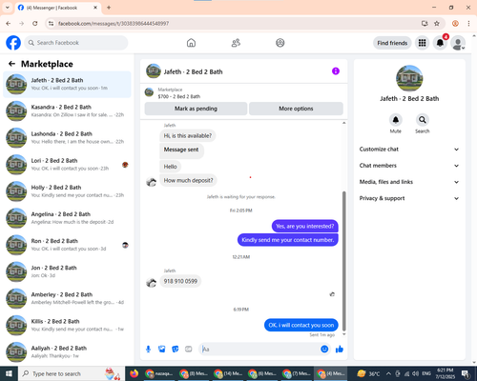The width and height of the screenshot is (477, 381).
Task: Mute this chat using bell icon
Action: pos(396,120)
